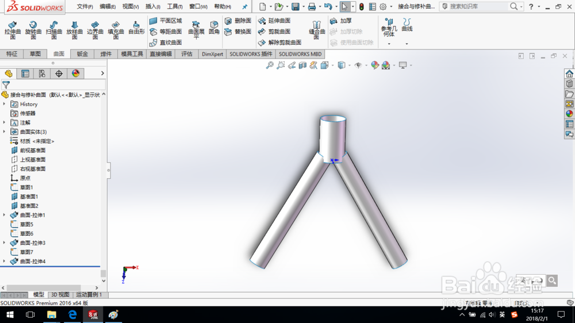Viewport: 575px width, 323px height.
Task: Click the Thicken (加厚) tool
Action: click(x=340, y=21)
